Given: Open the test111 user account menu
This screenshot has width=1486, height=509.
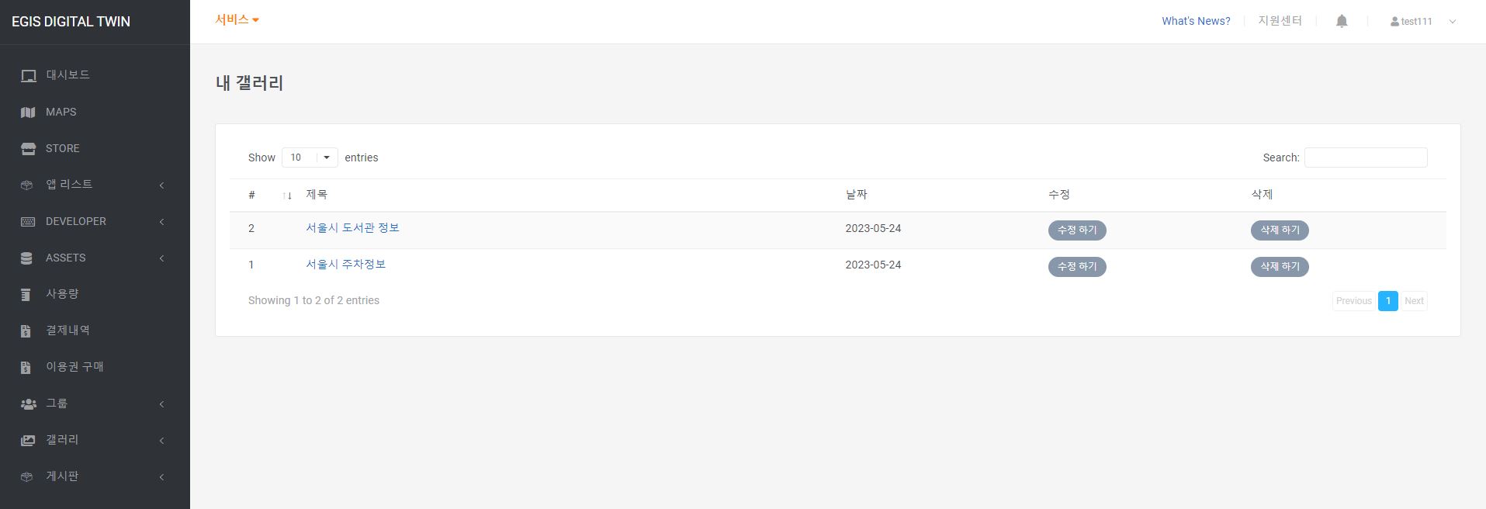Looking at the screenshot, I should pos(1422,22).
